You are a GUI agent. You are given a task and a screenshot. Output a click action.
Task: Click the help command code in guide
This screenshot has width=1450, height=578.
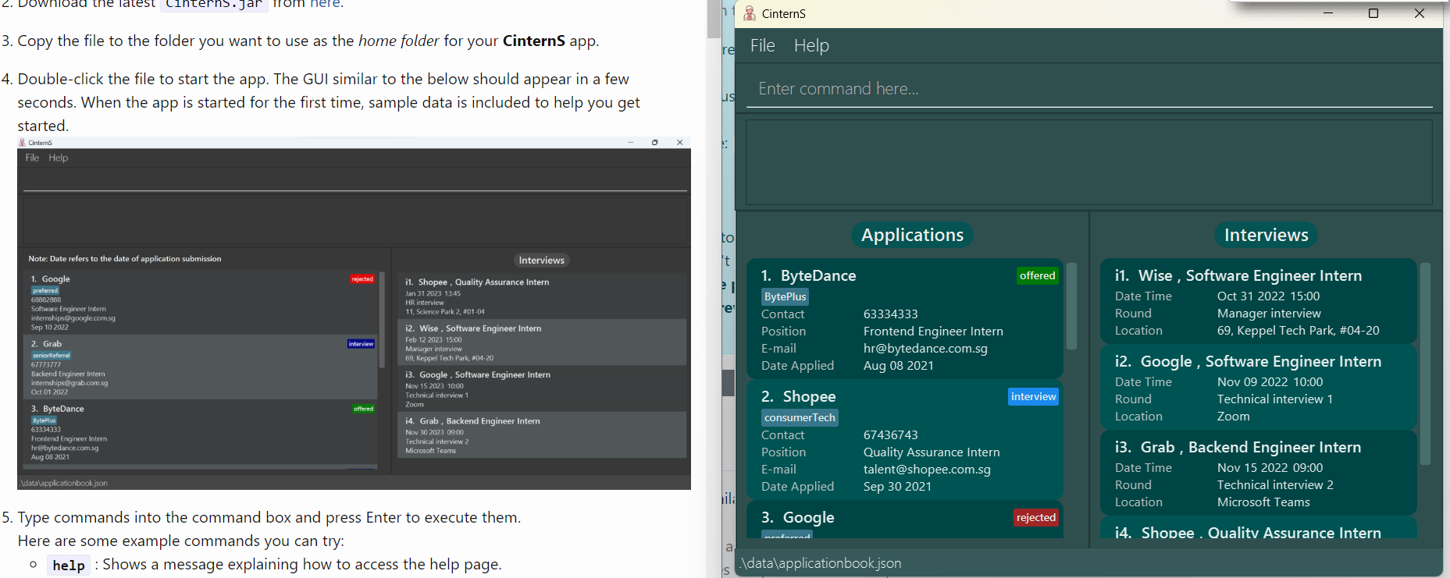[x=69, y=566]
